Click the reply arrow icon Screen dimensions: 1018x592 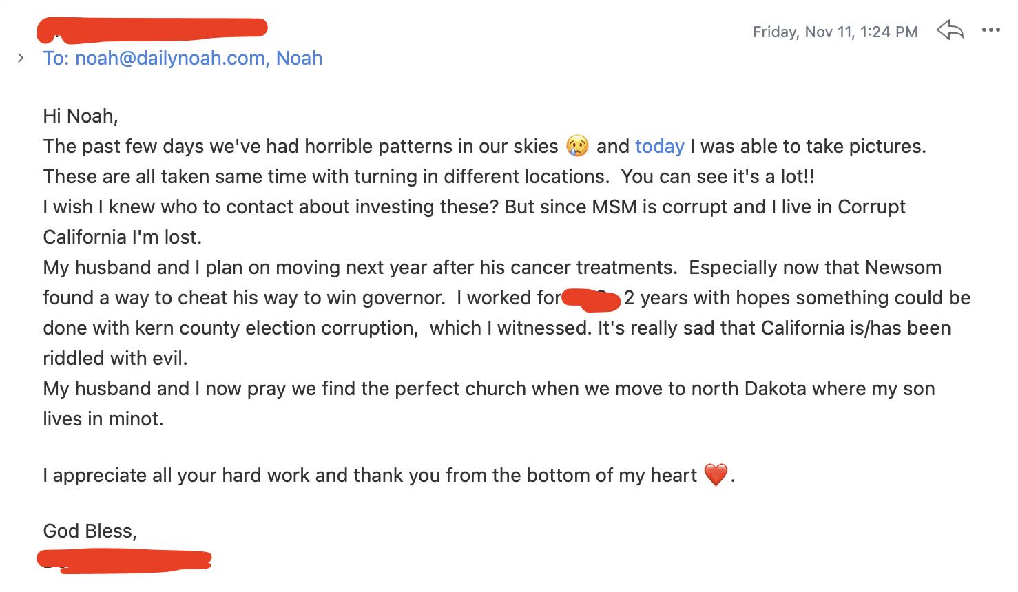coord(950,30)
